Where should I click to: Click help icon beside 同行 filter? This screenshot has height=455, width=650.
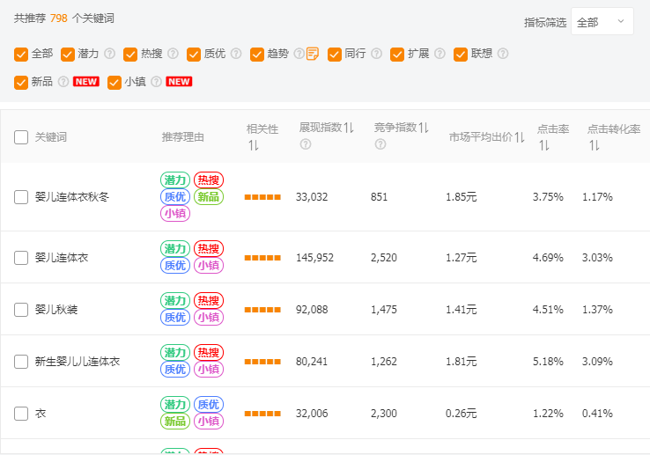376,54
